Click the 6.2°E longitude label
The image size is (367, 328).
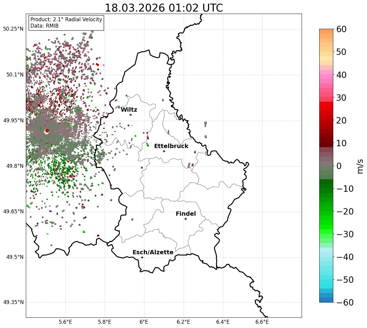(183, 322)
